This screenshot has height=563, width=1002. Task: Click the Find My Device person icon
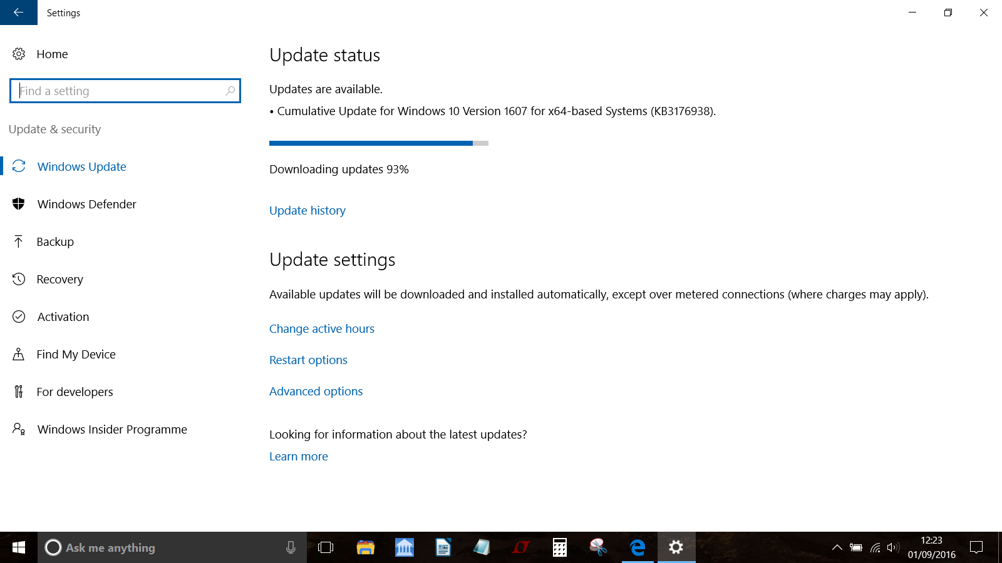point(19,354)
